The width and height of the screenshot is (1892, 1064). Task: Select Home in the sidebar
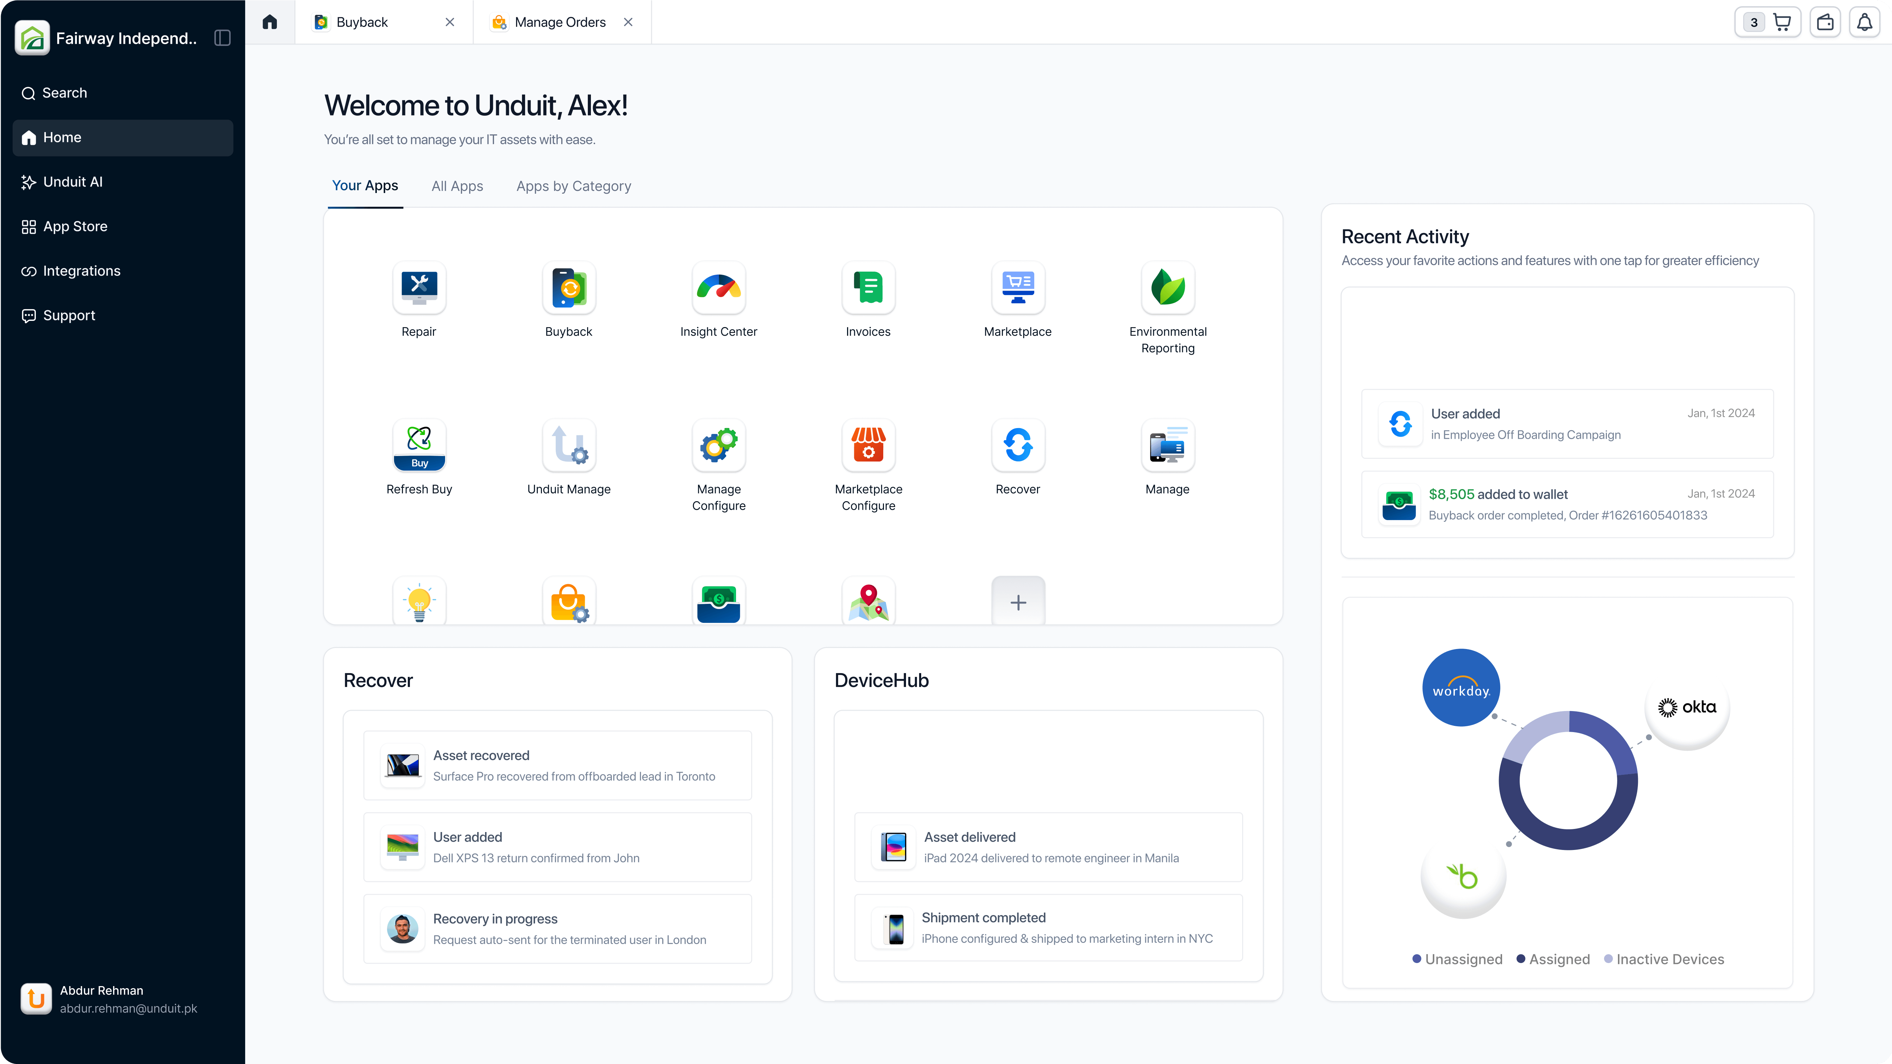[123, 138]
